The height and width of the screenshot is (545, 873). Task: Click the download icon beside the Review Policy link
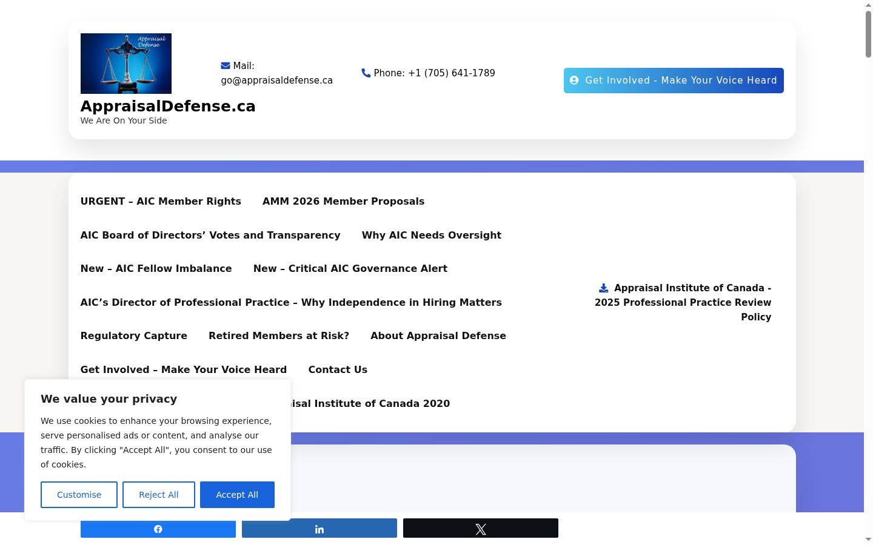604,288
